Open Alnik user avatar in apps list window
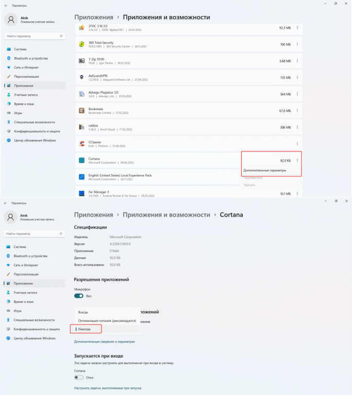The height and width of the screenshot is (395, 352). 11,20
